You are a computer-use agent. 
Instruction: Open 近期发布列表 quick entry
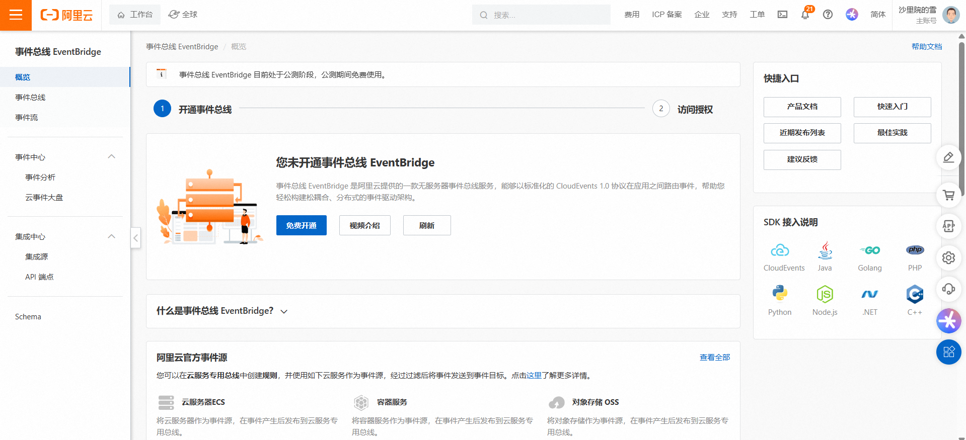coord(802,133)
